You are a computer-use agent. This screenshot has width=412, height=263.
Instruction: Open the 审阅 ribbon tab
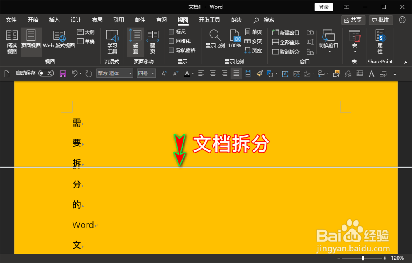pyautogui.click(x=162, y=19)
